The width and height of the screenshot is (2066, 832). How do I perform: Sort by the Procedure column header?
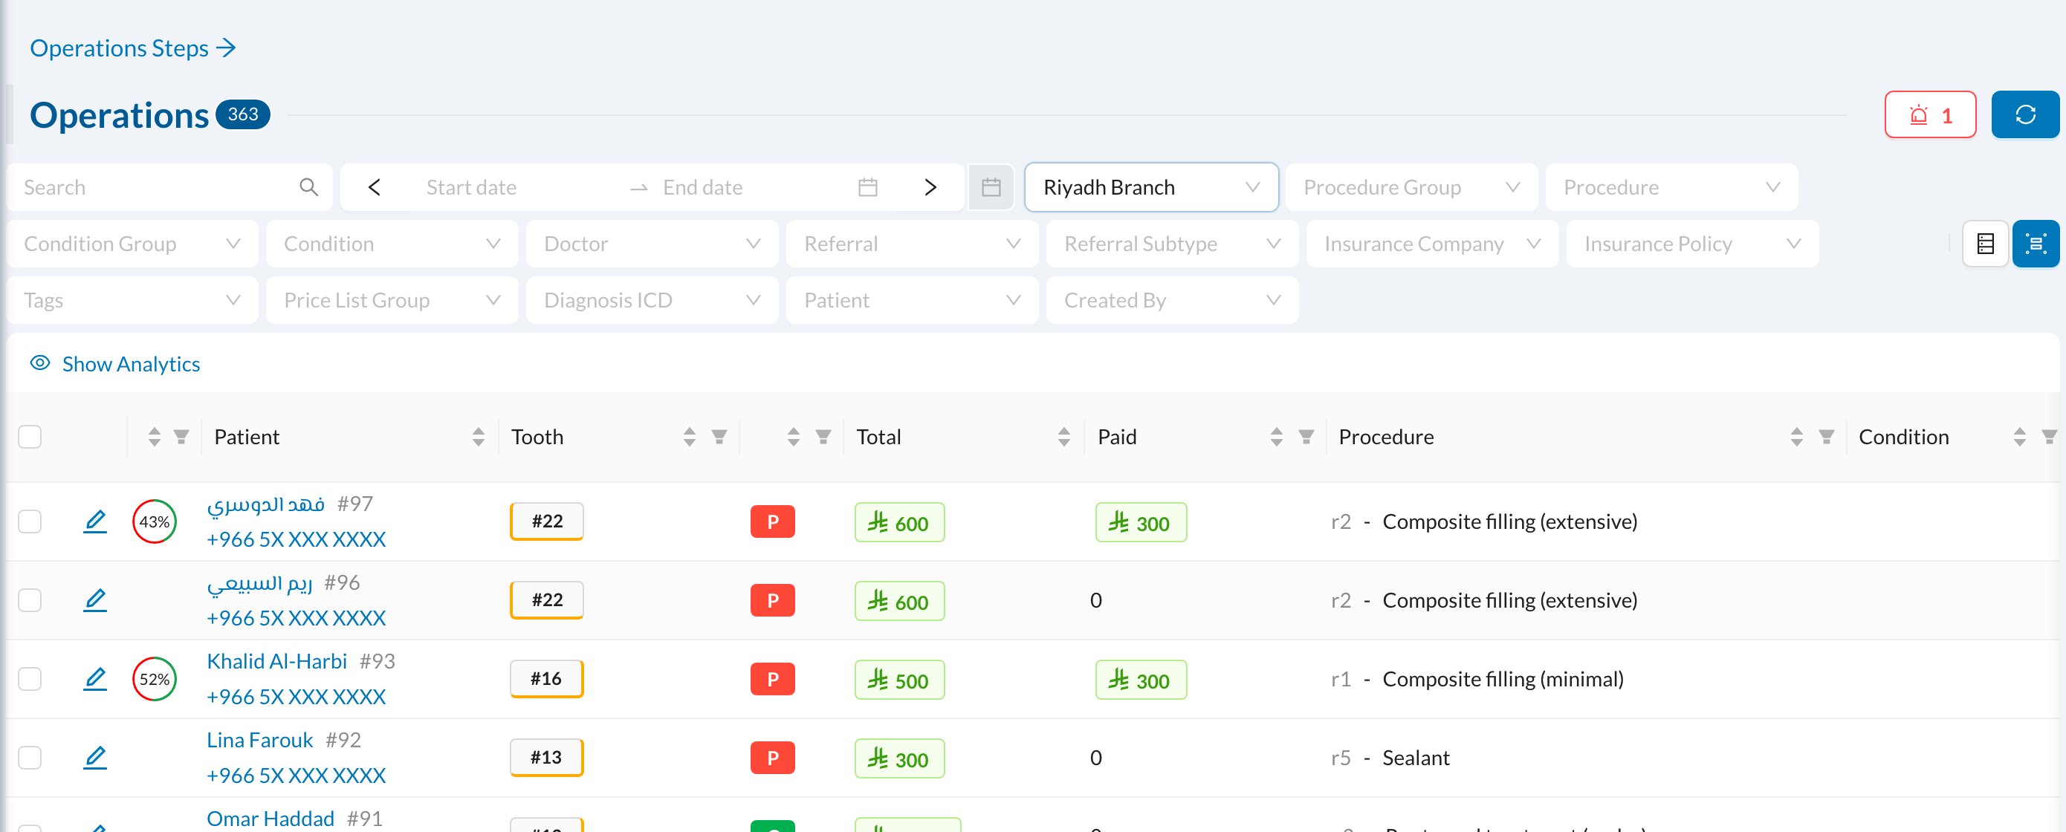pyautogui.click(x=1385, y=437)
